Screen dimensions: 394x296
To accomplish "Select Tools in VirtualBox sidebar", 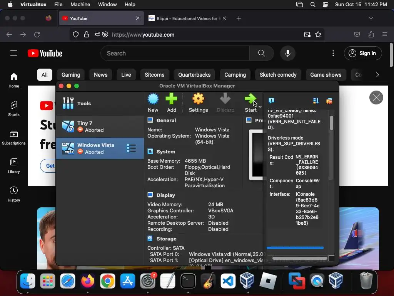I will click(100, 103).
